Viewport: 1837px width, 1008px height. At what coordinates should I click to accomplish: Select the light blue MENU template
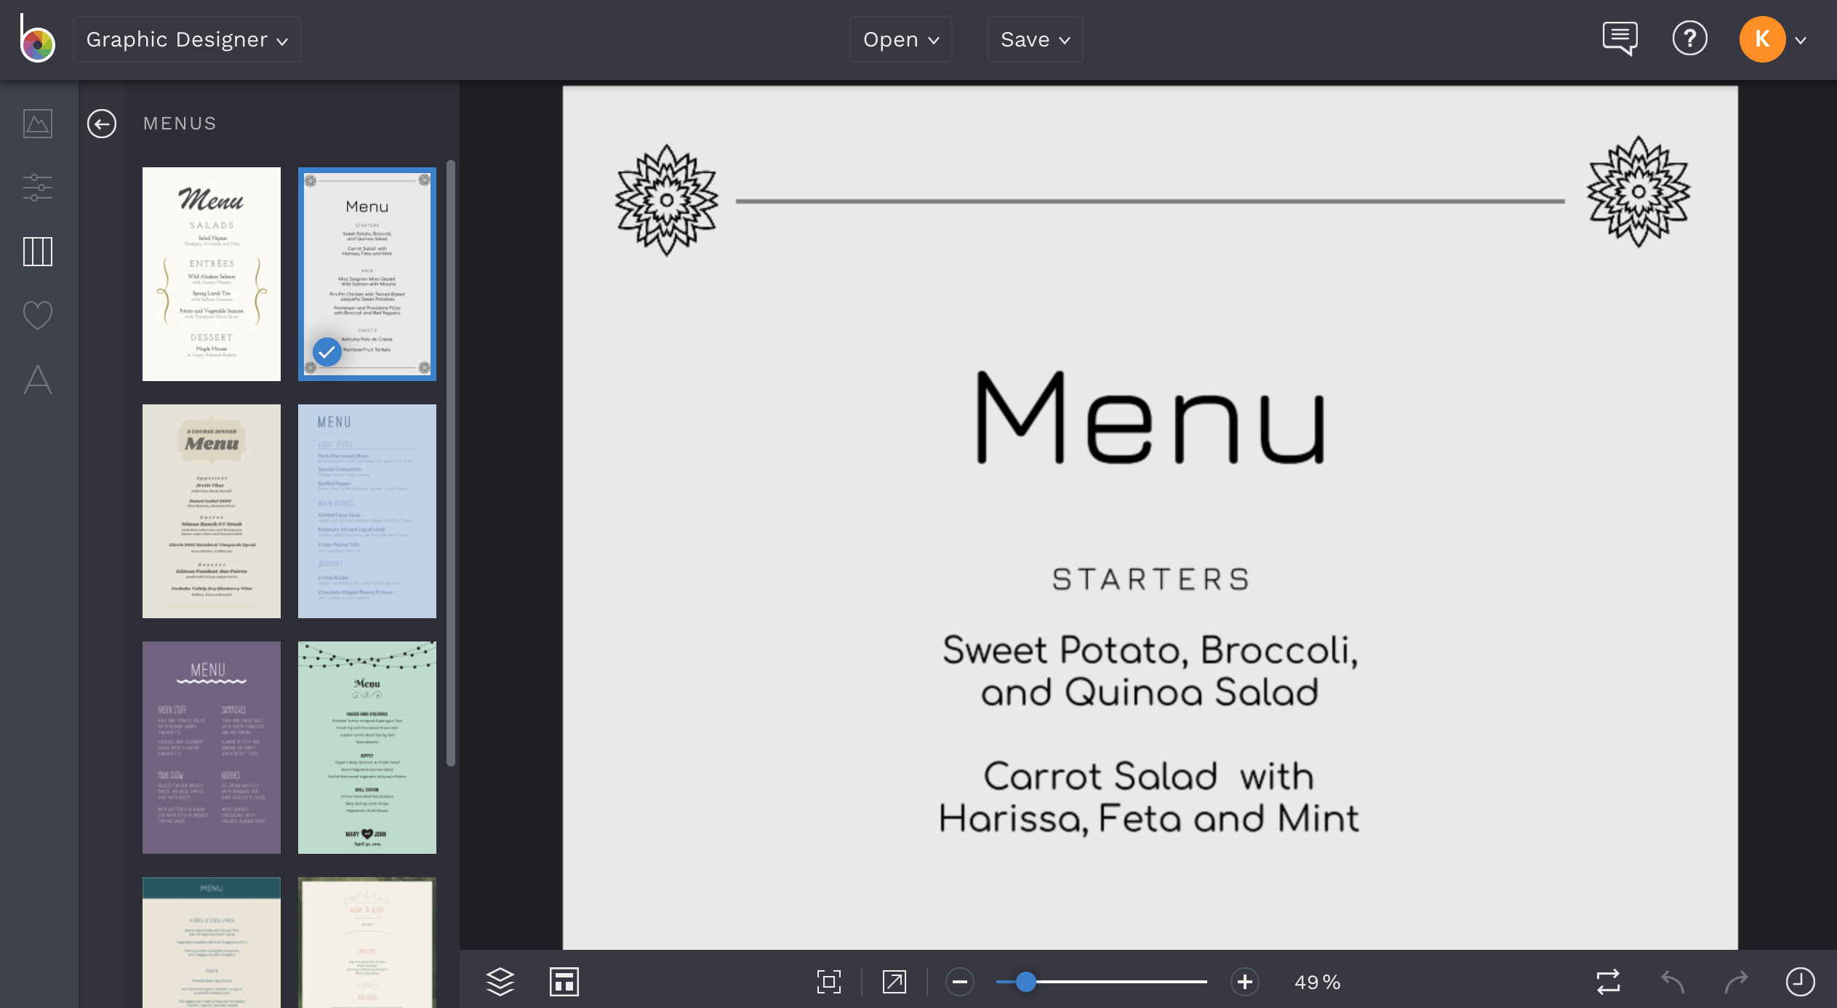367,511
